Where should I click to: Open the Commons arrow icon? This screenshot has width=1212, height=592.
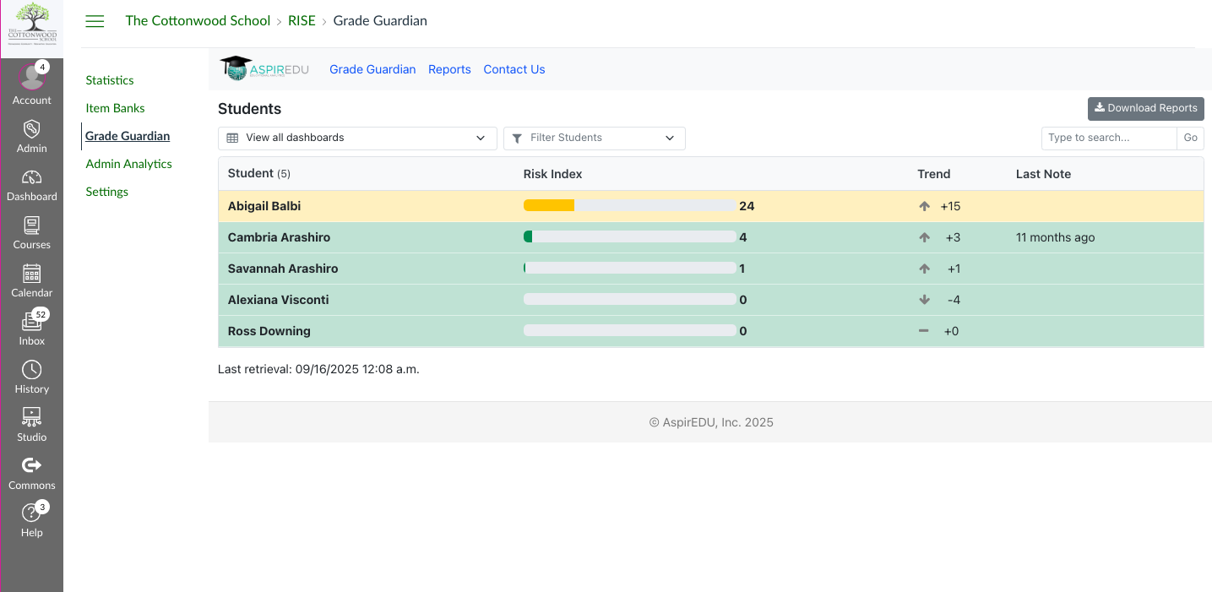click(x=31, y=465)
